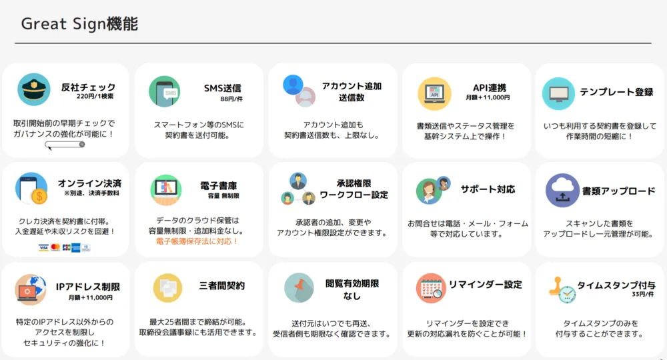Click the 33円/件 price label
667x360 pixels.
(x=642, y=294)
